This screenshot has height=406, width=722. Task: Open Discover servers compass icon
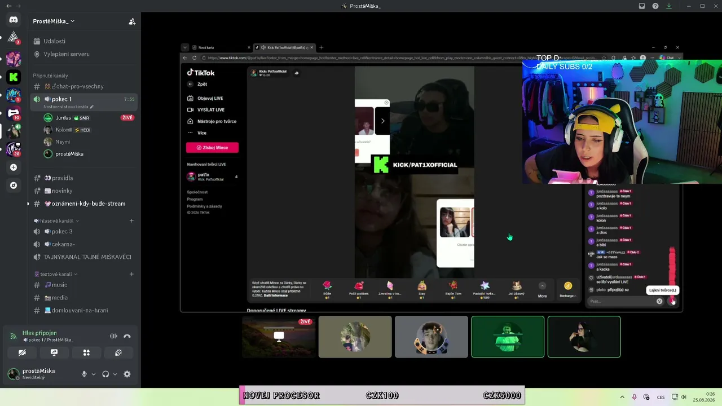[x=14, y=186]
